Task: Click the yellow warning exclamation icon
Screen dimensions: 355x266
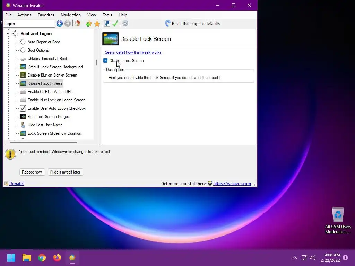Action: click(x=10, y=154)
